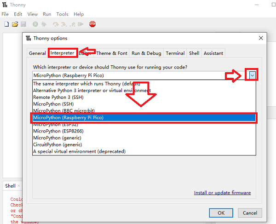Click the OK button
The width and height of the screenshot is (276, 224).
pos(221,213)
